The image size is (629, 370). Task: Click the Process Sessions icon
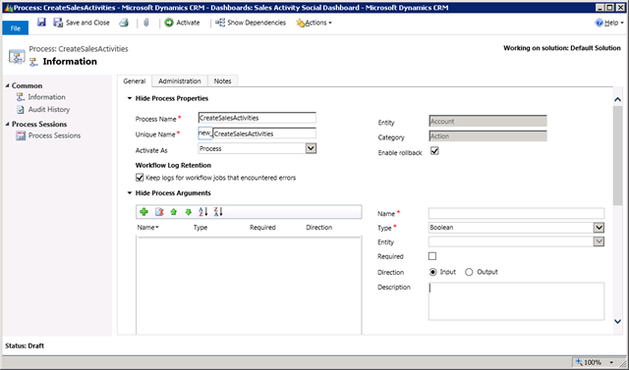(x=21, y=135)
